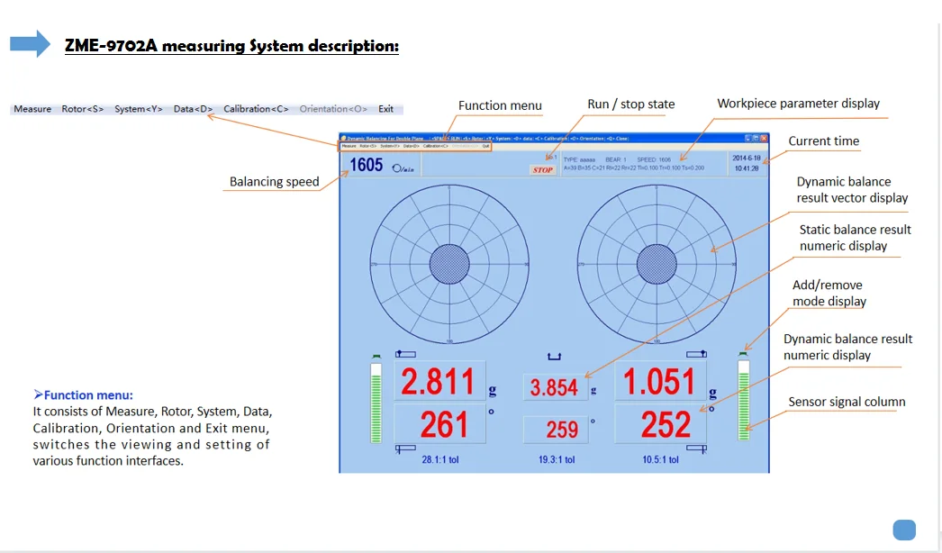The image size is (942, 553).
Task: Click the 'Workpiece parameter display' label
Action: (x=799, y=104)
